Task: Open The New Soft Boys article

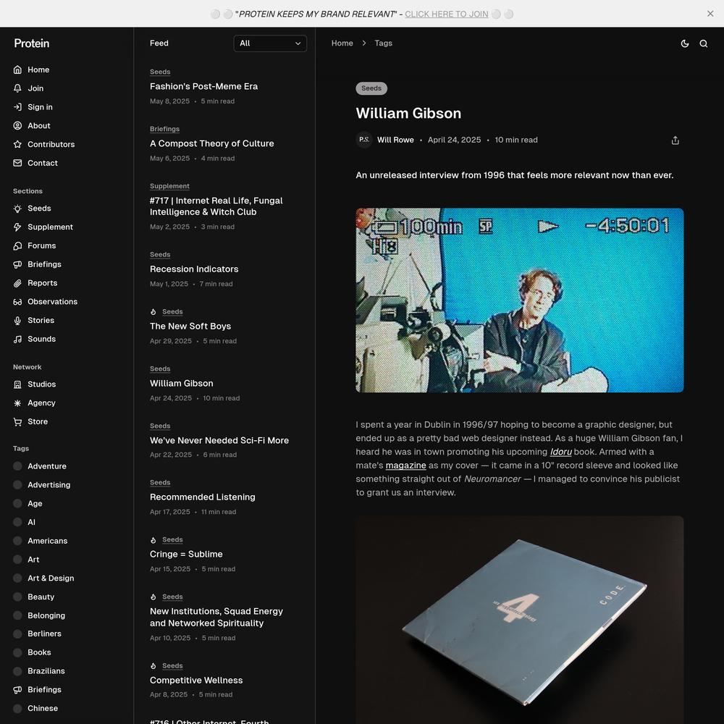Action: [190, 327]
